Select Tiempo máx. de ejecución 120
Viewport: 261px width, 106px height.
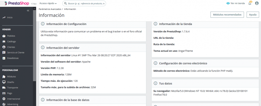point(59,81)
